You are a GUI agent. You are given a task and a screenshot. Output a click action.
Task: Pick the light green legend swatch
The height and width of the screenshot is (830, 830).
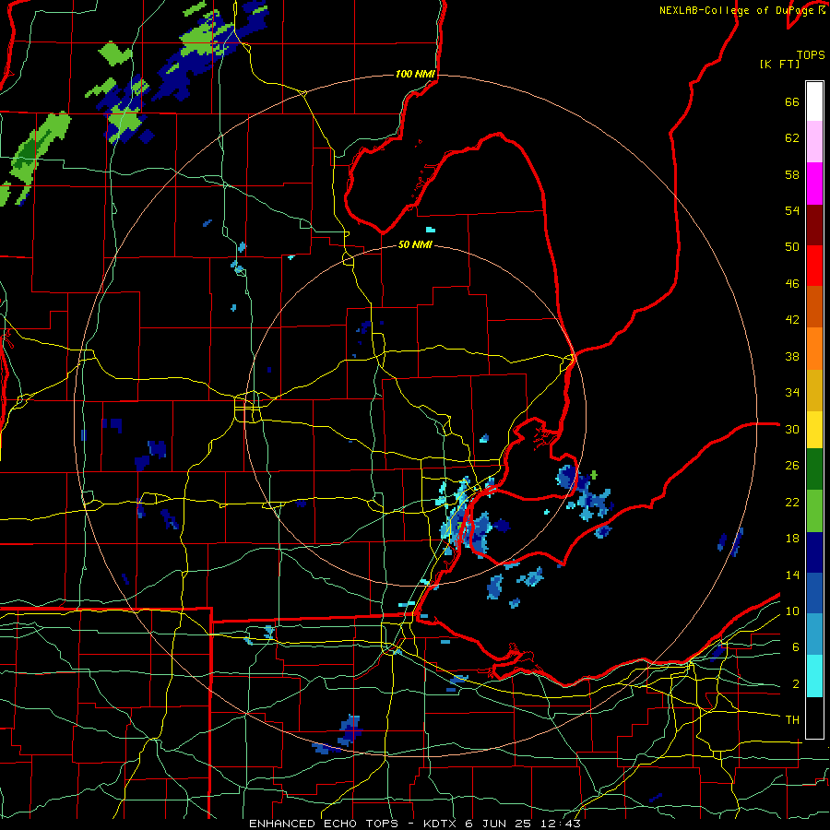pyautogui.click(x=814, y=511)
